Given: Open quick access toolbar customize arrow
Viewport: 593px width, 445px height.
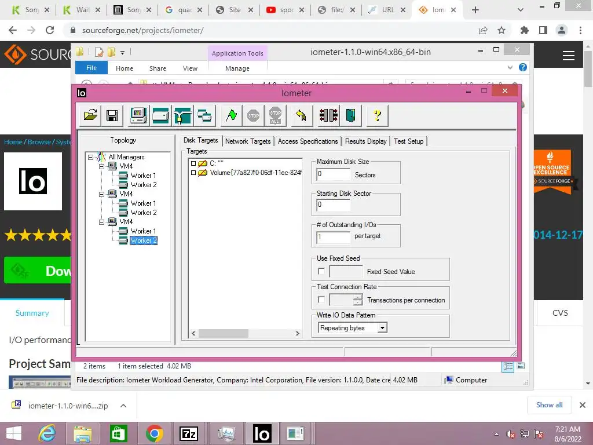Looking at the screenshot, I should [x=123, y=53].
